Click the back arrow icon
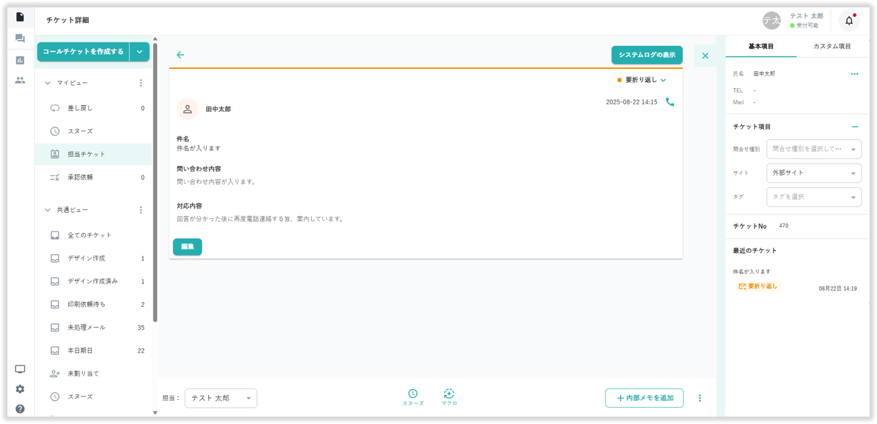 coord(180,55)
